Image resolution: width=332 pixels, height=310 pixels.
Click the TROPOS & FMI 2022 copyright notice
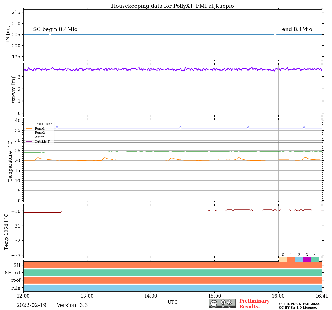point(299,304)
